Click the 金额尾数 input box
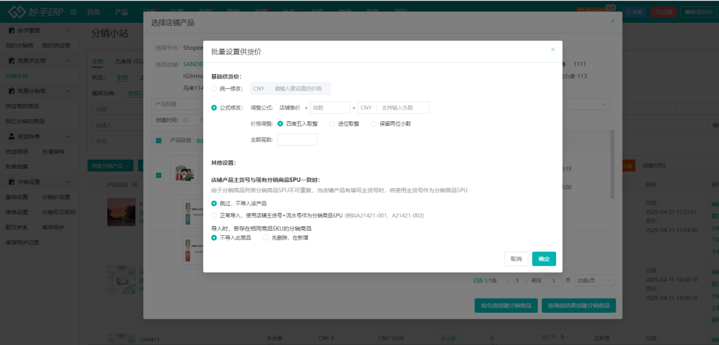The width and height of the screenshot is (719, 345). pos(297,139)
